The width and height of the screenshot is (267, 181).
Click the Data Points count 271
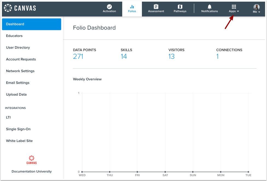[x=78, y=56]
